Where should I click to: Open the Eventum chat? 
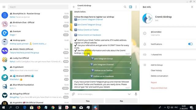[35, 33]
